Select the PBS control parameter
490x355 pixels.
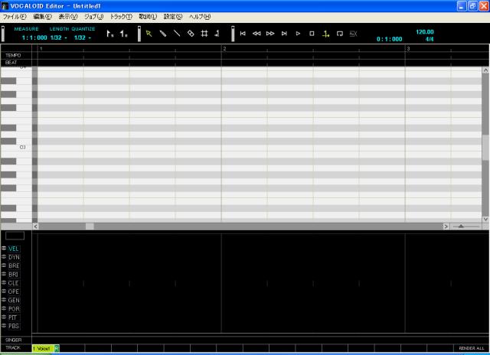tap(14, 326)
